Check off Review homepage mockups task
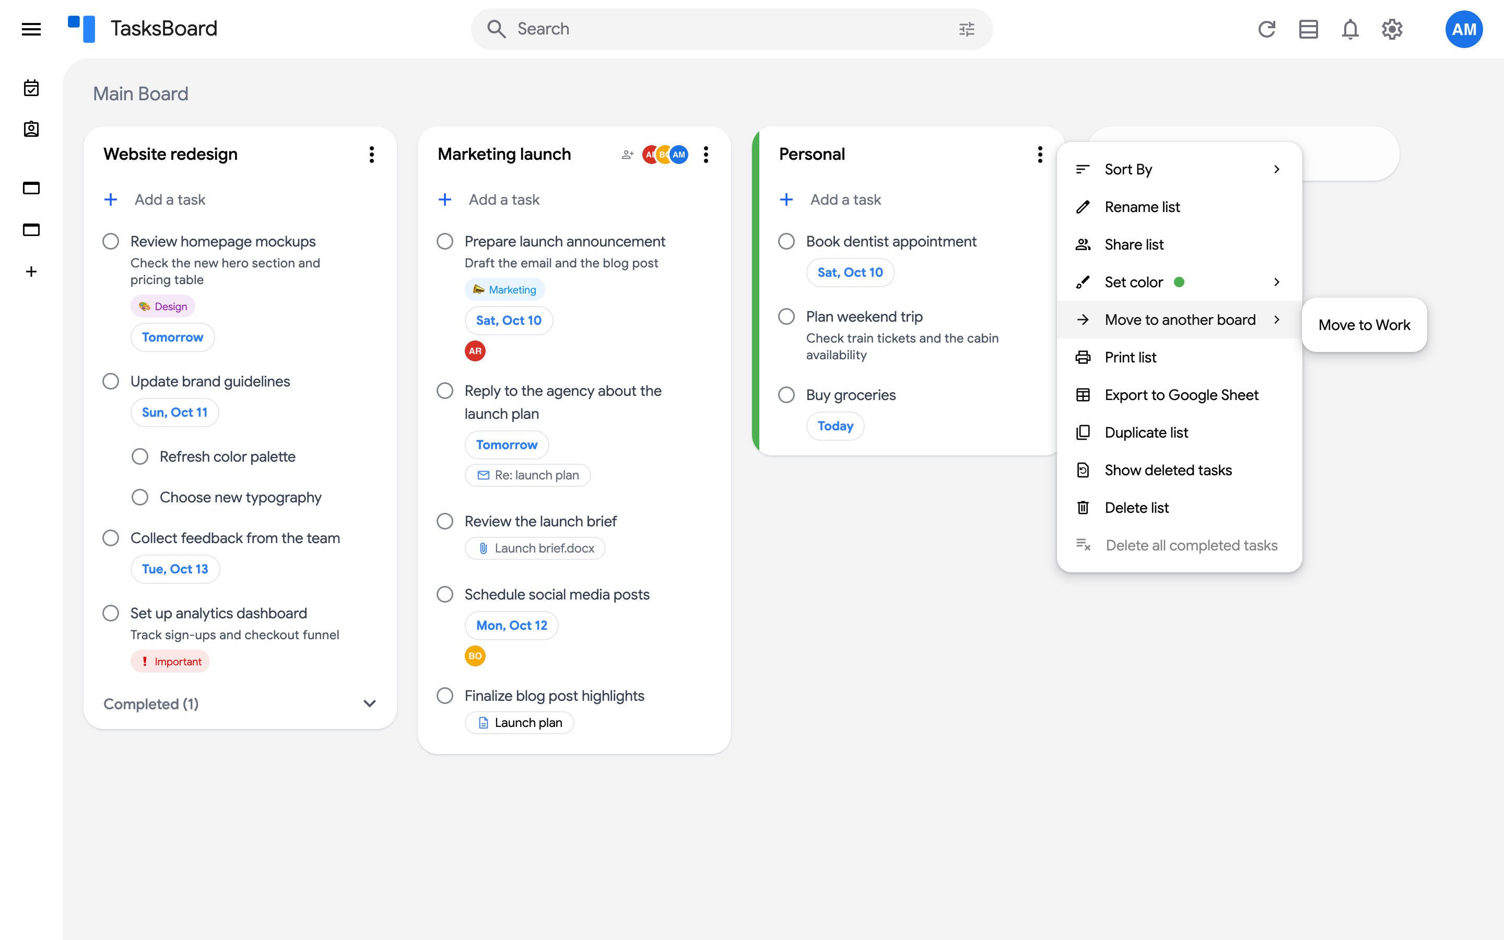Image resolution: width=1504 pixels, height=940 pixels. [x=111, y=241]
